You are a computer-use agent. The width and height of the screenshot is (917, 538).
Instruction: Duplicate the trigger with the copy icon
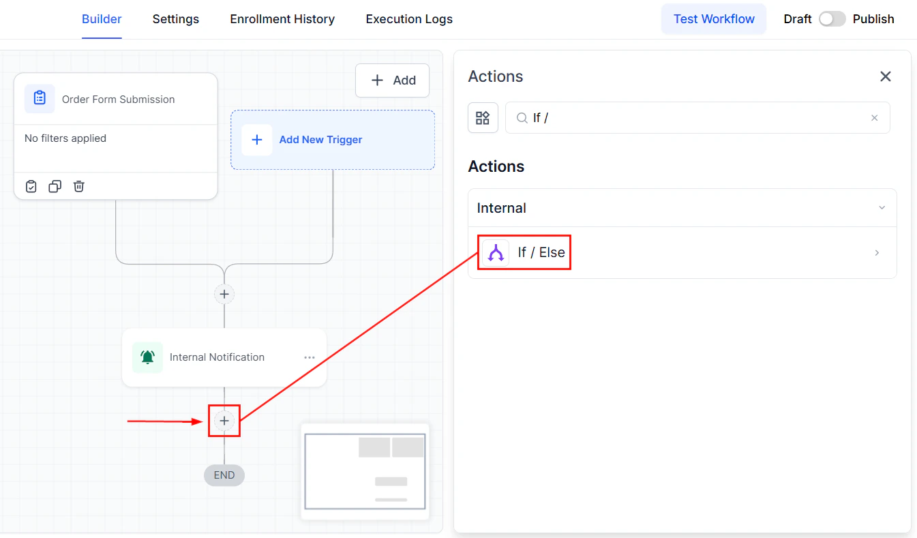coord(55,186)
